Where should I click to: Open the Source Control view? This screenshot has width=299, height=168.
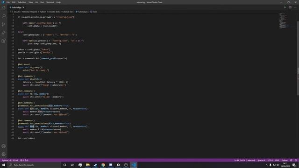[4, 24]
